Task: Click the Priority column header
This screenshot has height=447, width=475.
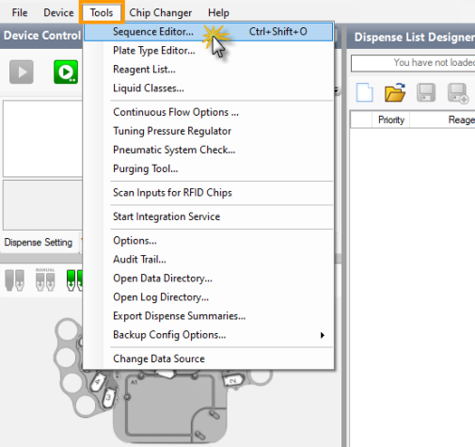Action: tap(391, 120)
